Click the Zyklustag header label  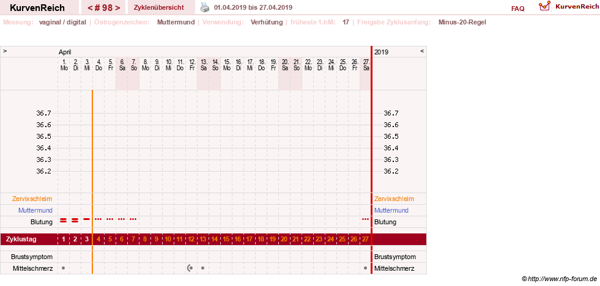pos(21,240)
